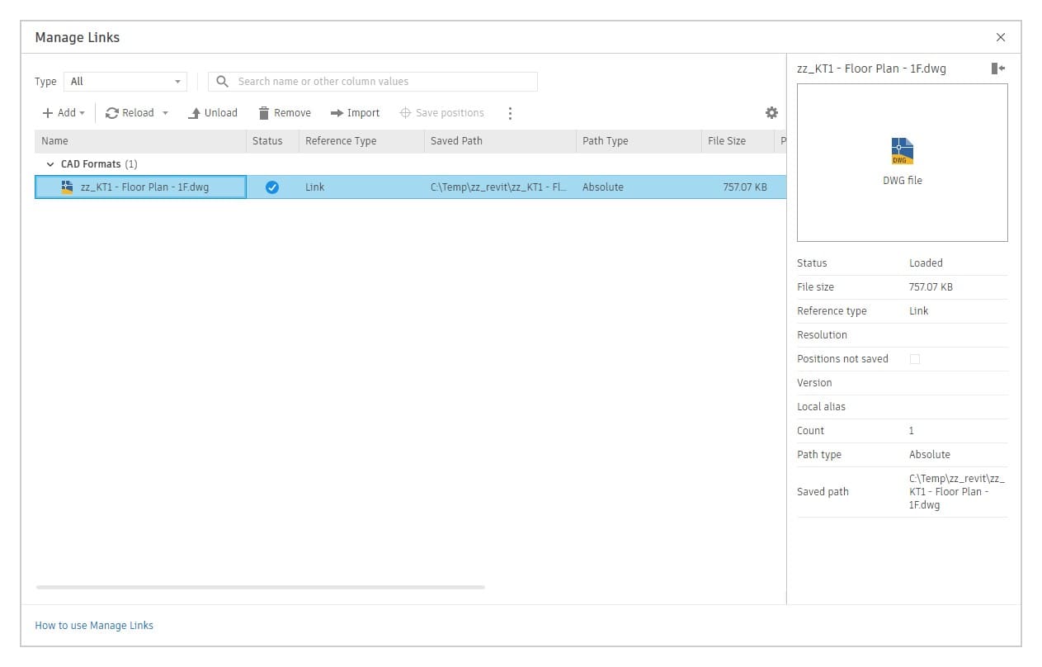
Task: Open the Type filter dropdown
Action: (125, 82)
